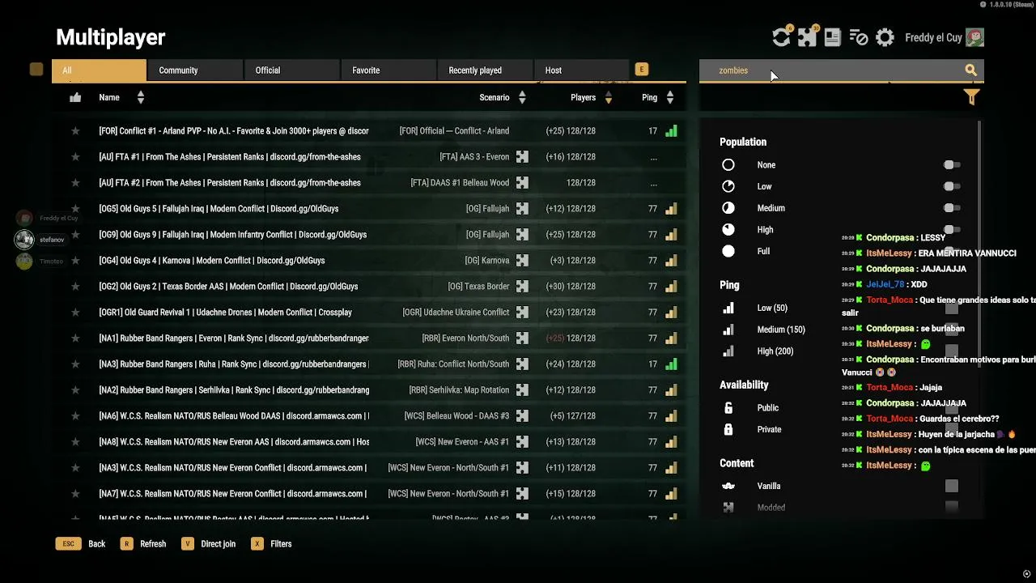Click green ping bars on [FOR] Conflict row
Image resolution: width=1036 pixels, height=583 pixels.
click(x=671, y=131)
